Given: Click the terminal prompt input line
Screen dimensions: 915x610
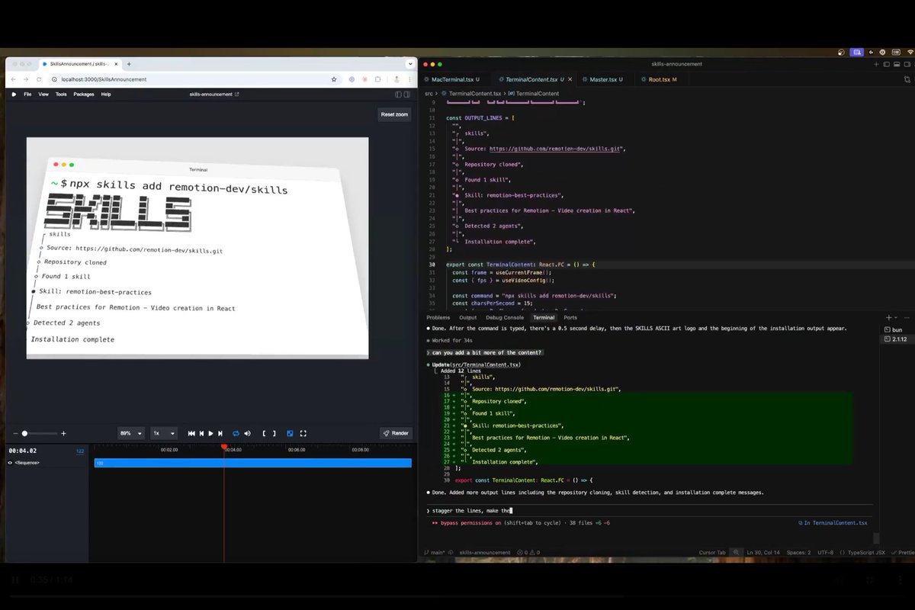Looking at the screenshot, I should tap(648, 510).
